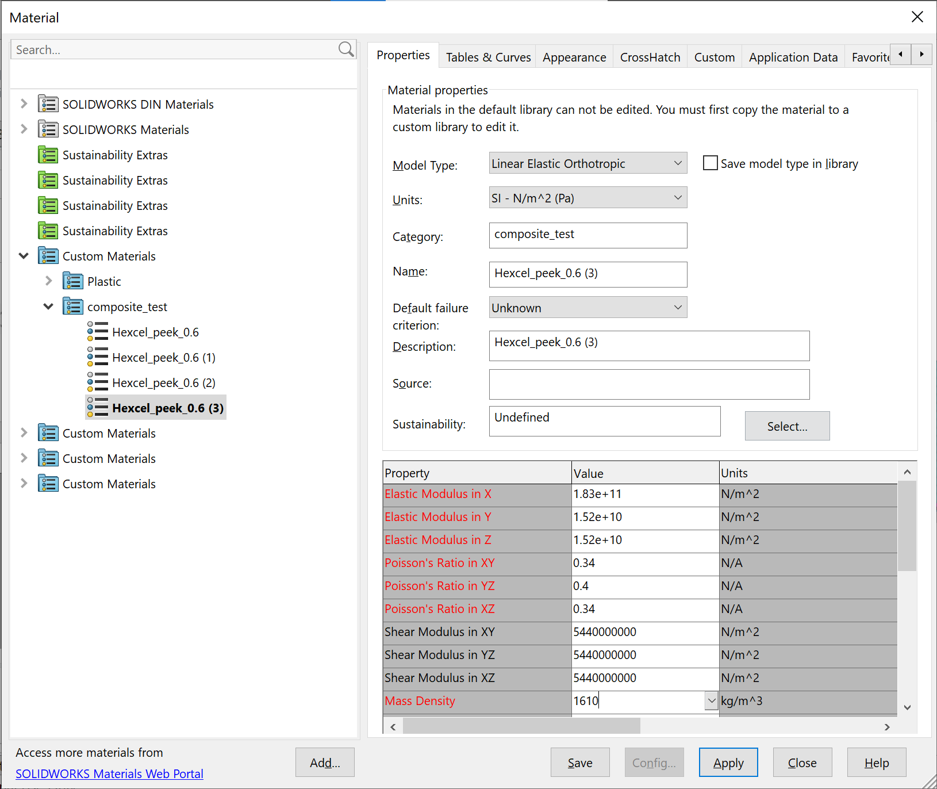Expand SOLIDWORKS Materials node
This screenshot has height=789, width=937.
[x=24, y=129]
